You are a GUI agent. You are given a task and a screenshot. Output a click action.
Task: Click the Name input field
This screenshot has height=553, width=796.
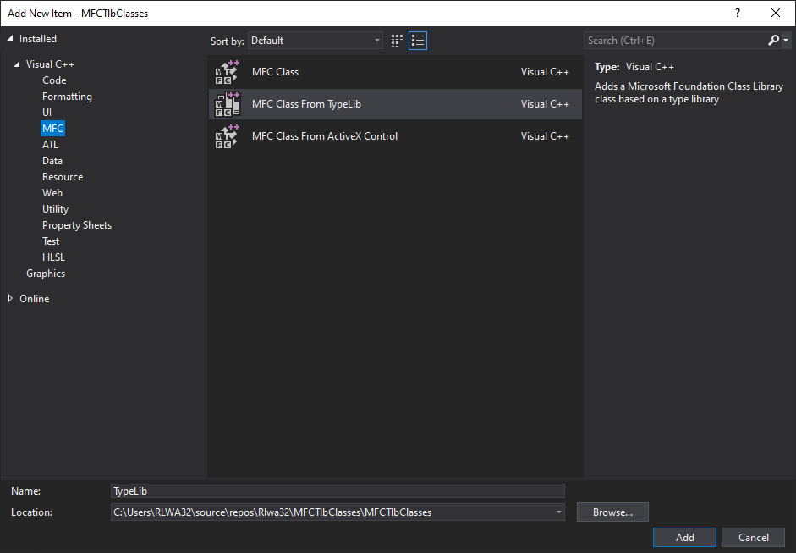(x=338, y=491)
